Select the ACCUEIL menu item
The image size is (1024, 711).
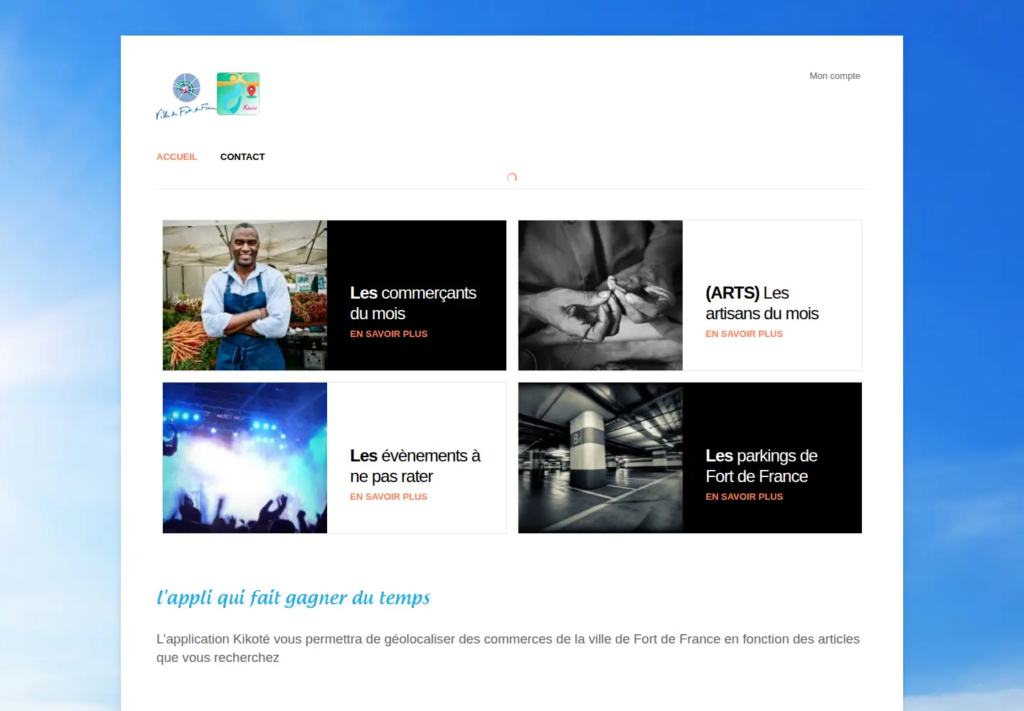point(176,157)
